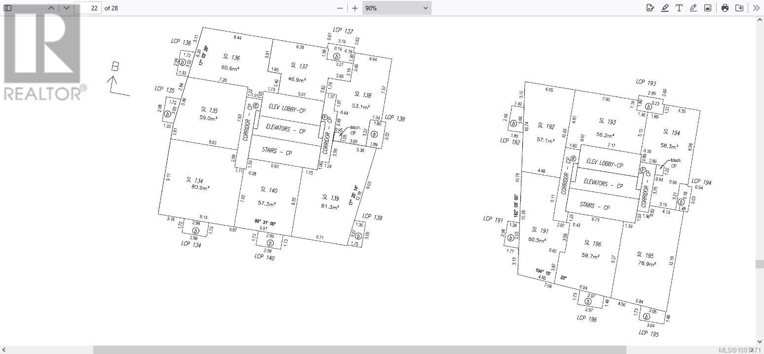Select the add image tool

(x=708, y=8)
